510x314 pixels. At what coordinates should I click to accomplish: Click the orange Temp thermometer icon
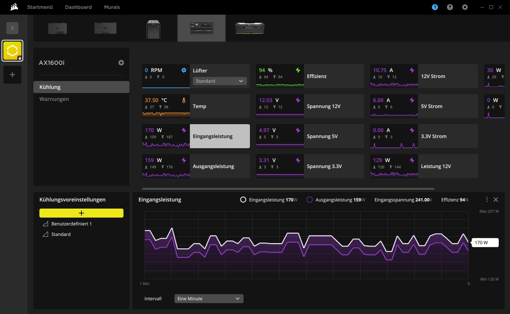point(184,100)
